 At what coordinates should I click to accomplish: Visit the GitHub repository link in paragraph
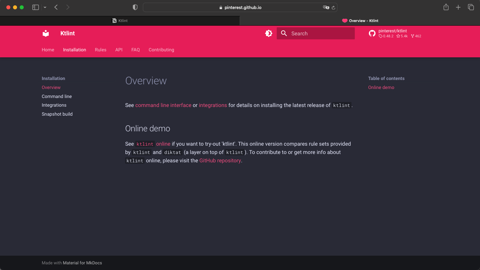click(x=220, y=160)
